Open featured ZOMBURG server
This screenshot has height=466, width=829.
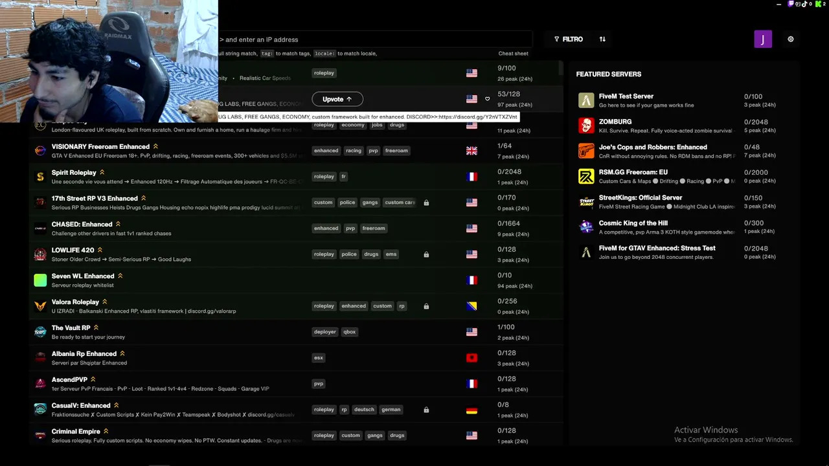(x=615, y=122)
